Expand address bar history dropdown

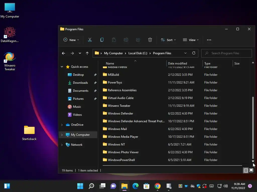pos(185,53)
